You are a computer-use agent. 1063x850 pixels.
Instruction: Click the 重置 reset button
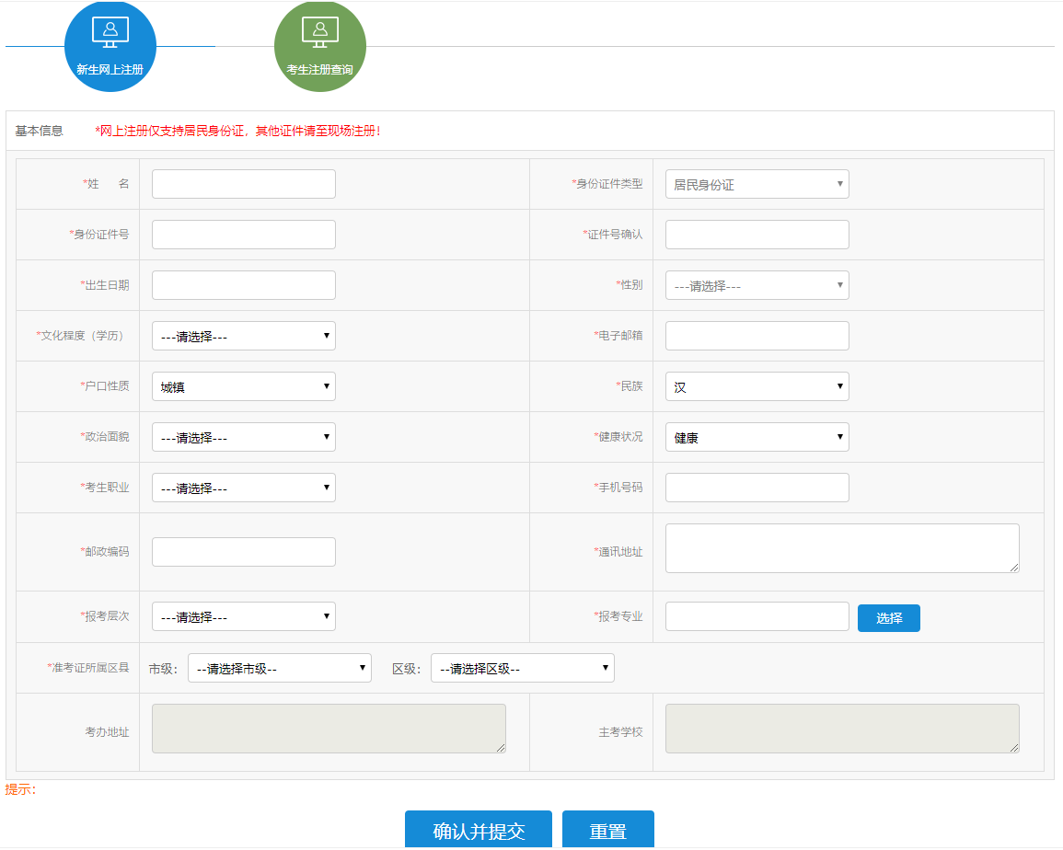point(607,830)
